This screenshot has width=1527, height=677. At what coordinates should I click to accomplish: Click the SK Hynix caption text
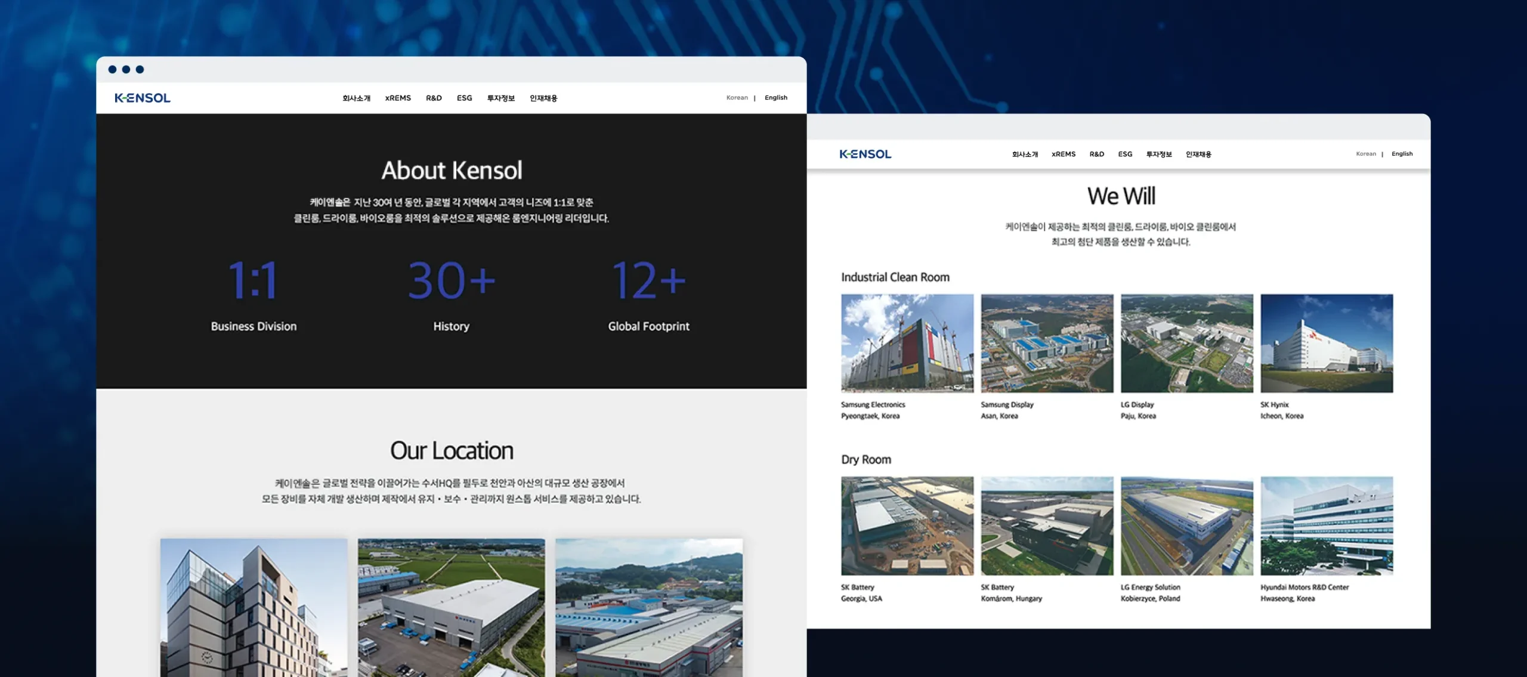[x=1274, y=404]
